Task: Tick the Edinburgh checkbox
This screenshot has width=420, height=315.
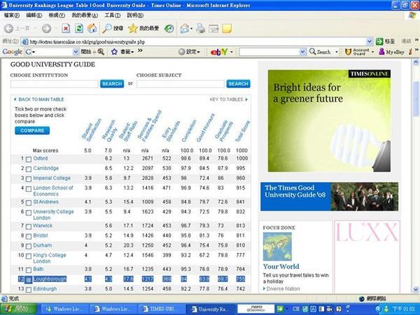Action: (x=29, y=290)
